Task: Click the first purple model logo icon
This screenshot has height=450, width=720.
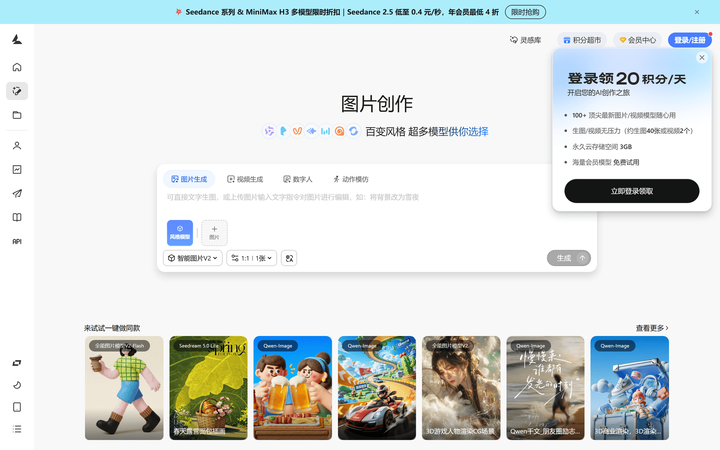Action: tap(269, 131)
